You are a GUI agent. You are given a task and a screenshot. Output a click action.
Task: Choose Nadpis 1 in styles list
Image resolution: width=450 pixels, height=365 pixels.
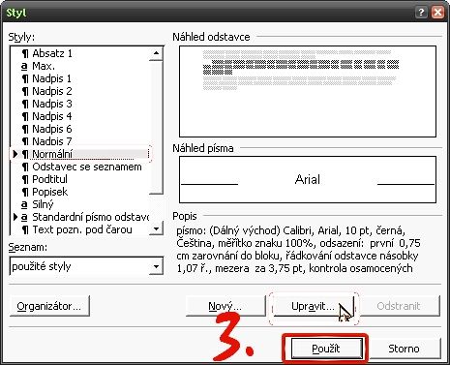[80, 78]
